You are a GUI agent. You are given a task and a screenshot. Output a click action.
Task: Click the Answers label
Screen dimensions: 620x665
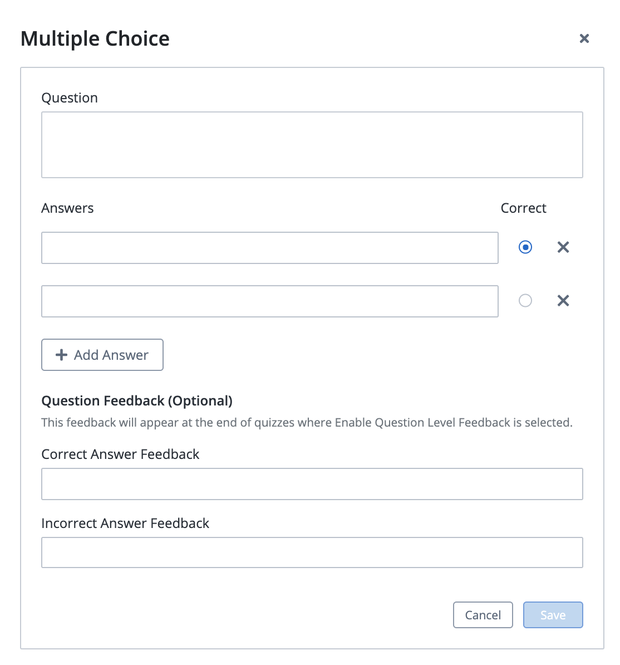pyautogui.click(x=67, y=208)
